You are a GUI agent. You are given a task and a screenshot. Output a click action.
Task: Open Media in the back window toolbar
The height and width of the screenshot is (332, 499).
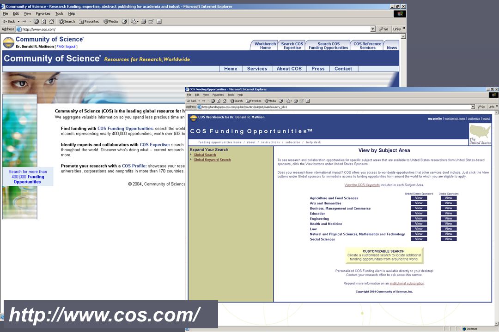point(110,22)
